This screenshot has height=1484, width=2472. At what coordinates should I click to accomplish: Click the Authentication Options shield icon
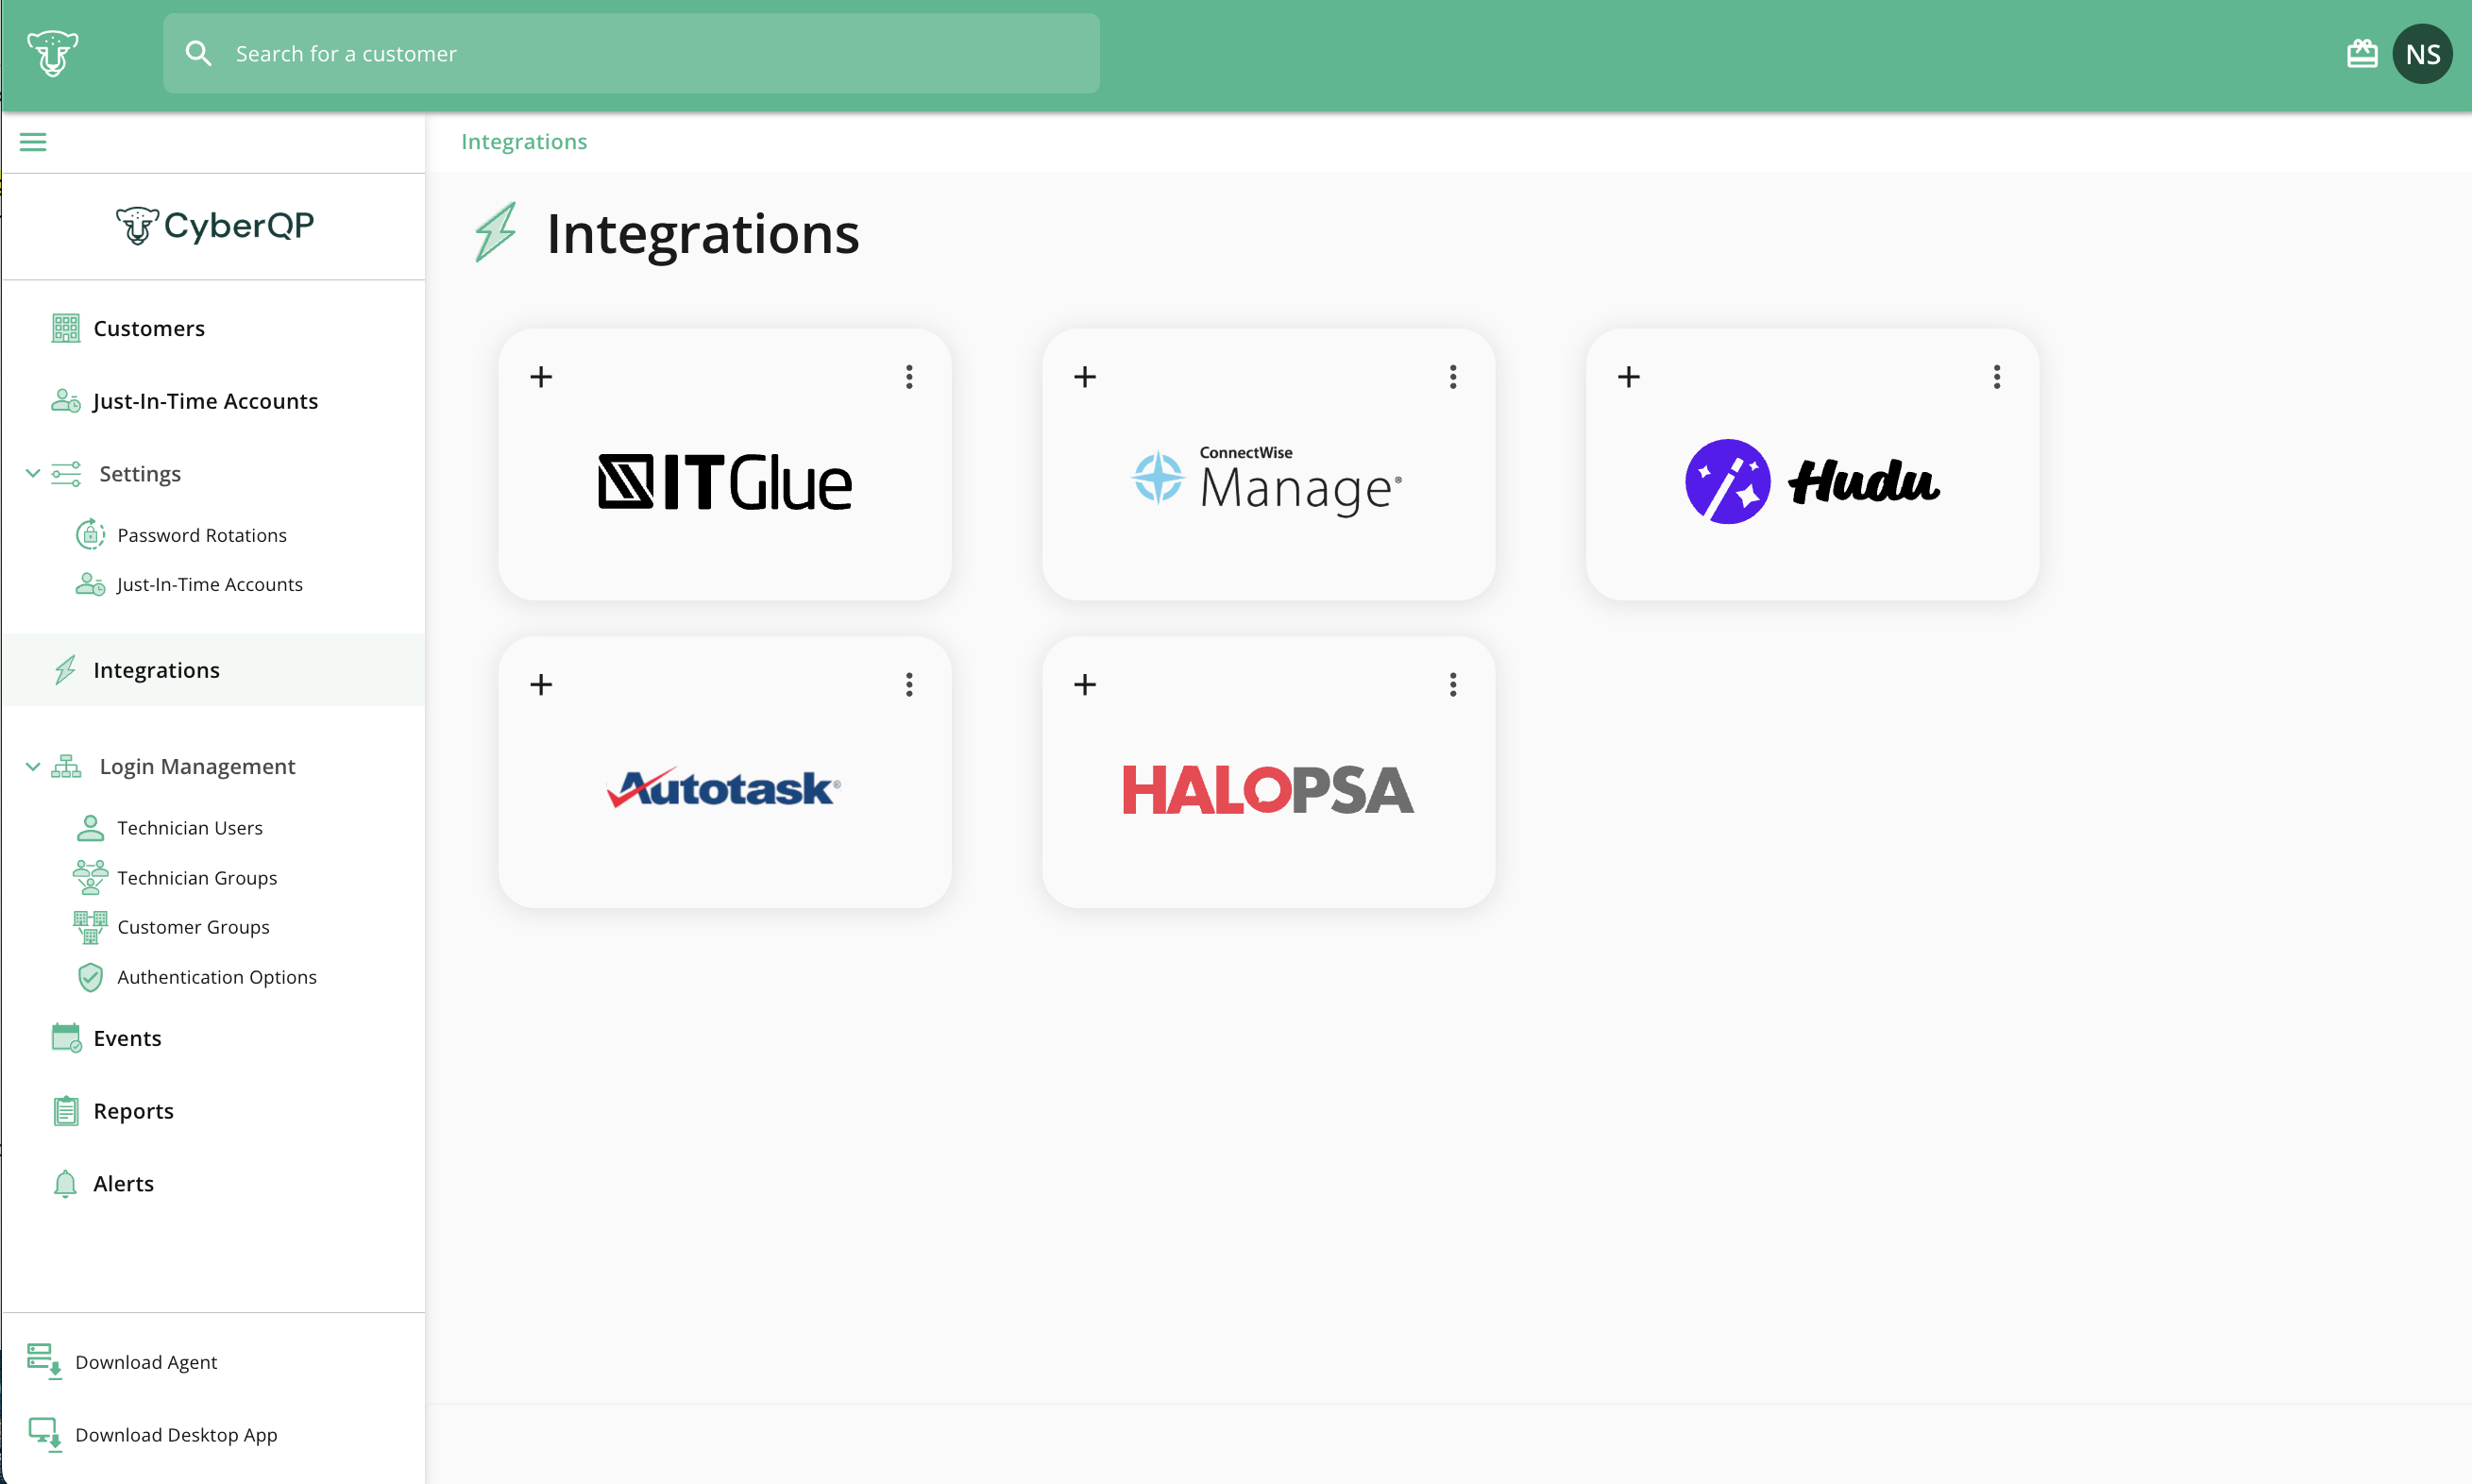(x=90, y=977)
